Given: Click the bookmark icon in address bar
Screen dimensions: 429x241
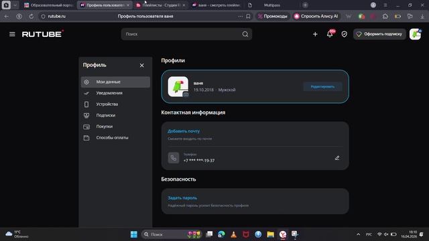Looking at the screenshot, I should 248,16.
